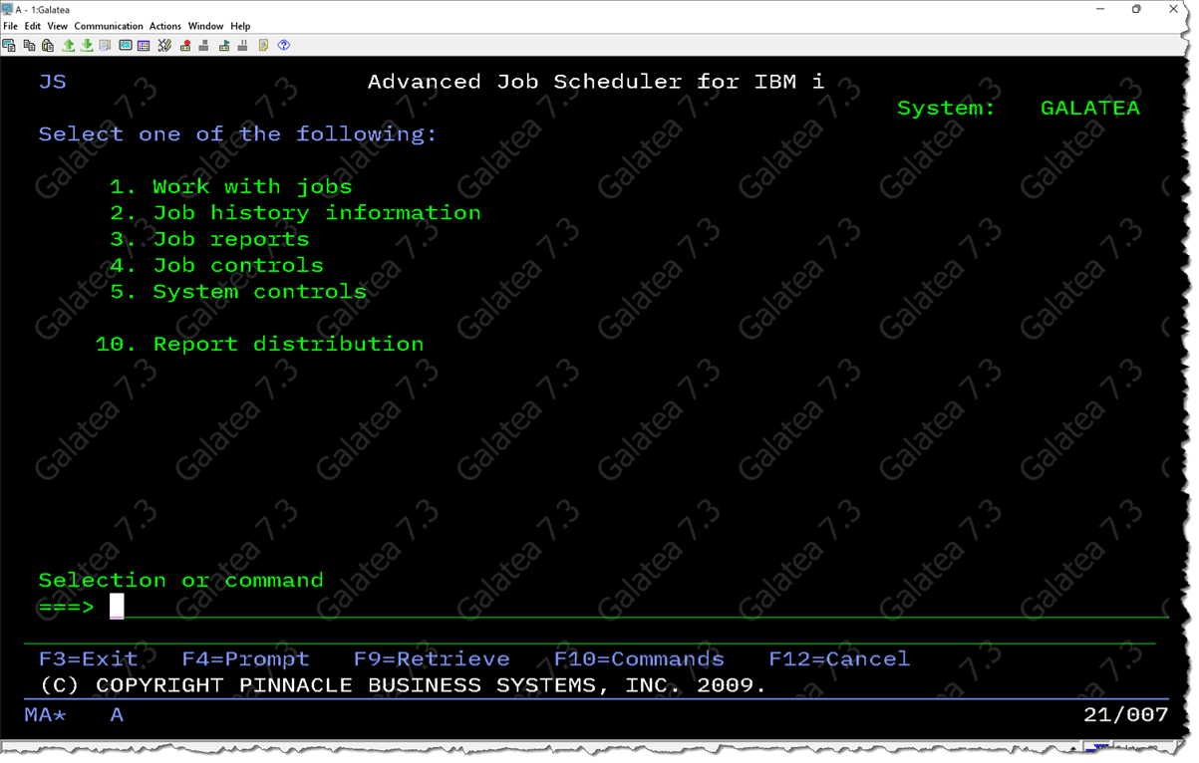1199x763 pixels.
Task: Click the Copy toolbar icon
Action: (x=29, y=45)
